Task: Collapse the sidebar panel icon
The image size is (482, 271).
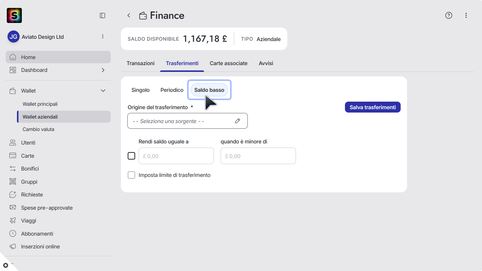Action: 102,15
